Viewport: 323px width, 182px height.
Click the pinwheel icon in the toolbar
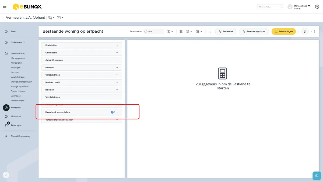181,32
